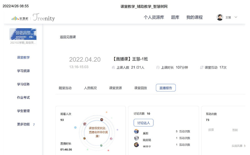
Task: Click the 王慧 user avatar
Action: (220, 17)
